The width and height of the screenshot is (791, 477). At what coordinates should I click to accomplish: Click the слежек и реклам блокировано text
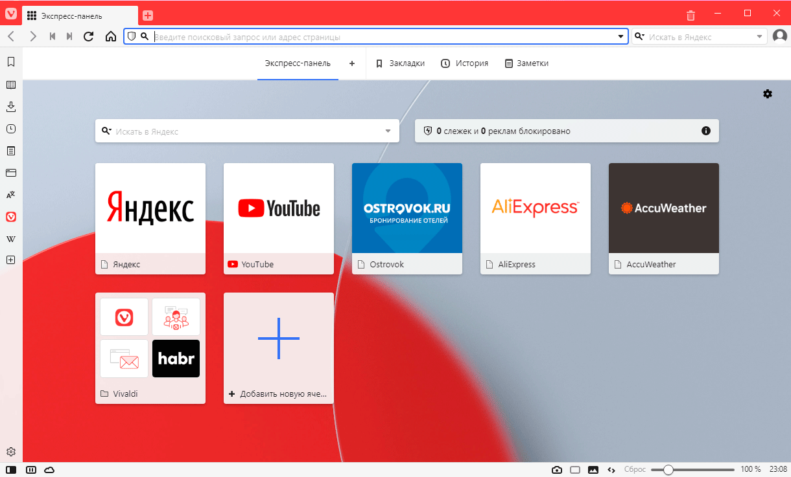click(x=503, y=131)
